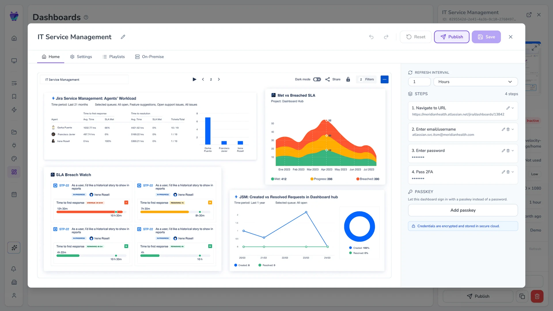Open the organization building icon in sidebar

[14, 282]
